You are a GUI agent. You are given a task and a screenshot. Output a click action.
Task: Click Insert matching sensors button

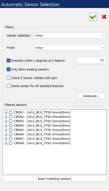pos(54,179)
